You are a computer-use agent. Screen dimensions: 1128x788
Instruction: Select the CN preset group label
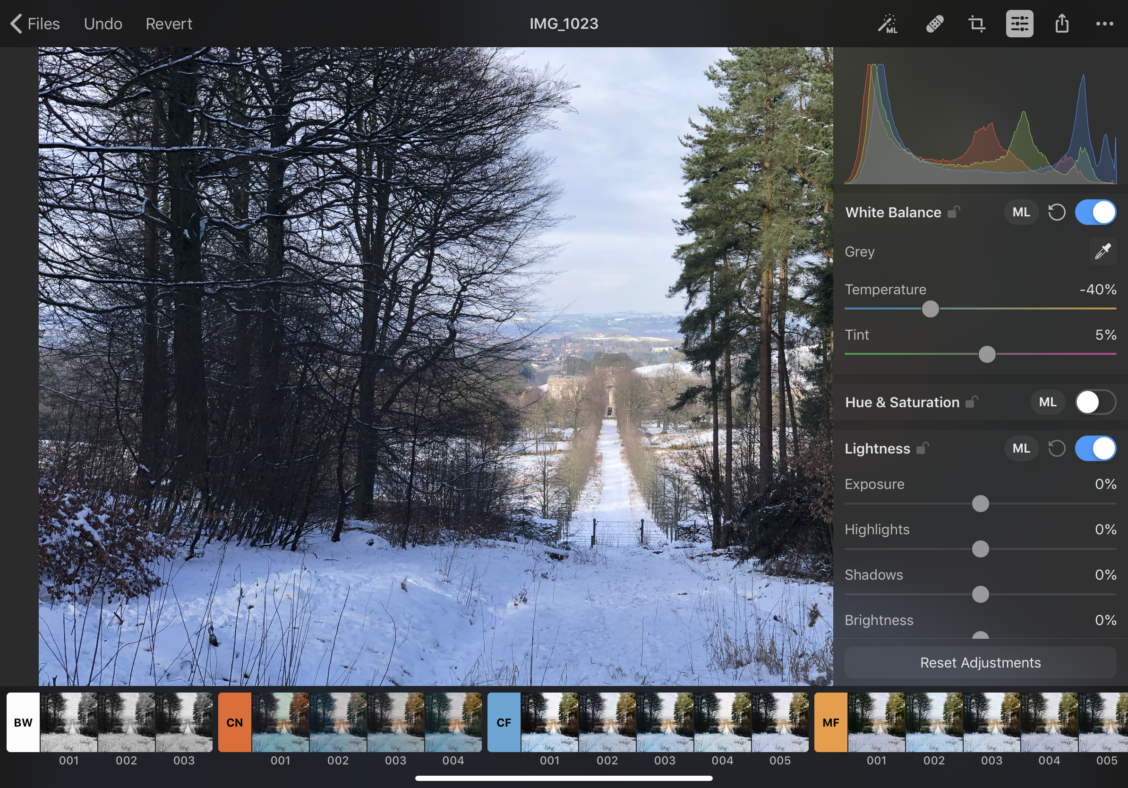234,722
